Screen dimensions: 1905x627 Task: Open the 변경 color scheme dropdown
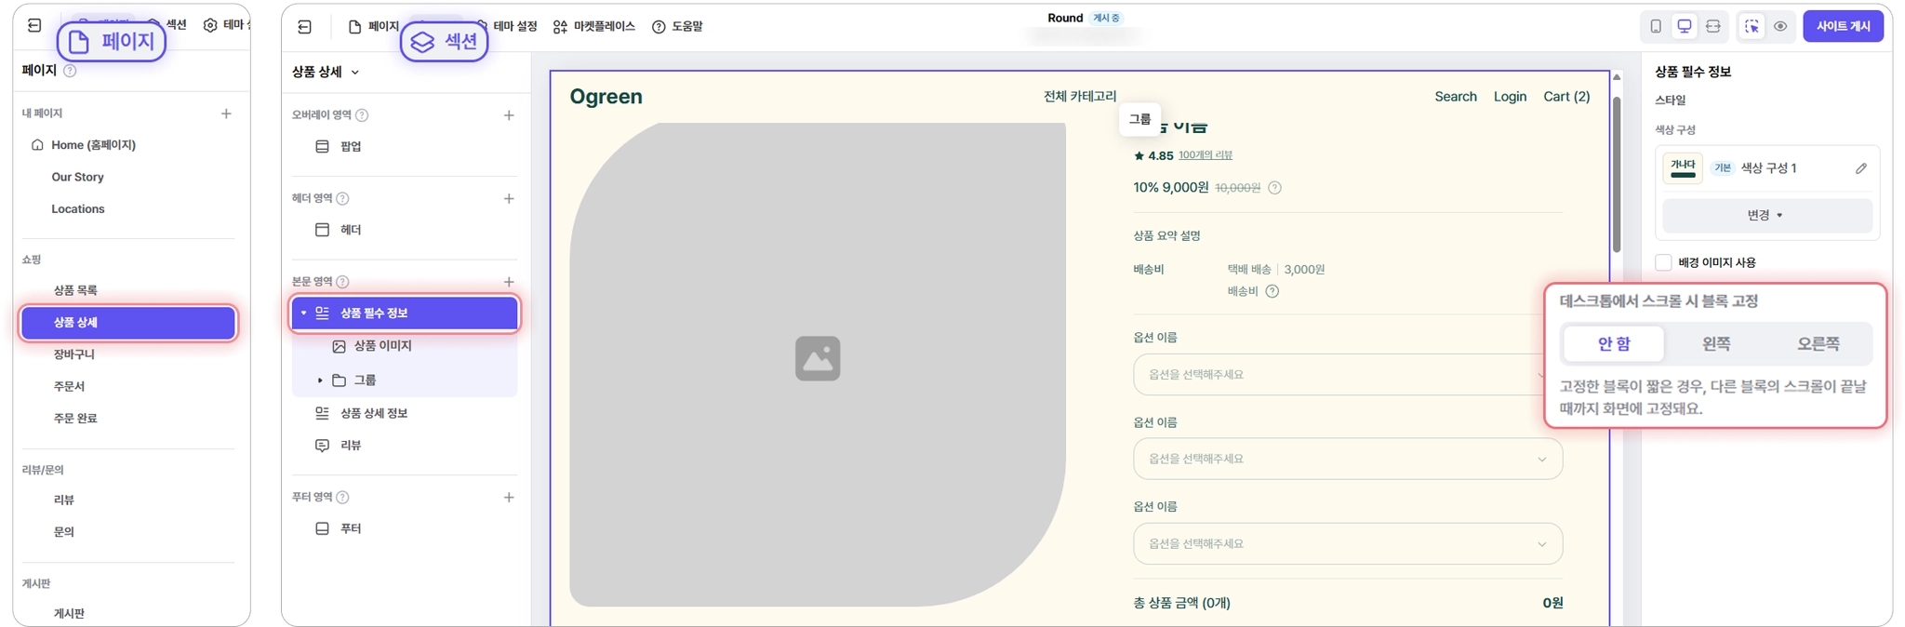click(1766, 215)
